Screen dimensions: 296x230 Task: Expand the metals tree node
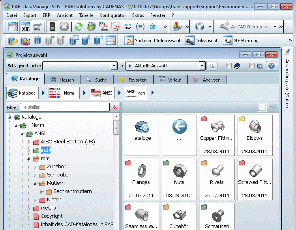click(x=29, y=208)
